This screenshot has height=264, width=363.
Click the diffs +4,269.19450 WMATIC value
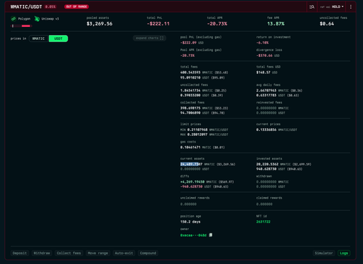(192, 182)
